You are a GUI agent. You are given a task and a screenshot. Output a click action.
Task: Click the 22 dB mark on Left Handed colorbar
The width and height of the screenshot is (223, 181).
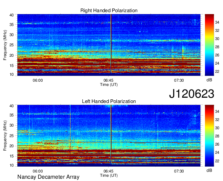pyautogui.click(x=217, y=161)
